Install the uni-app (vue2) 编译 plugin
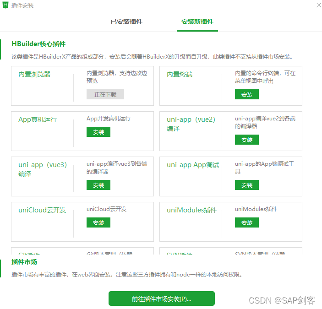Viewport: 322px width, 309px height. pyautogui.click(x=246, y=140)
